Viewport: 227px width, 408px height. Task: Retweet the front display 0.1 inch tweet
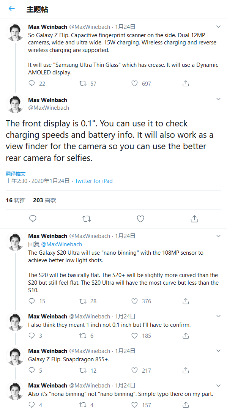pyautogui.click(x=87, y=219)
